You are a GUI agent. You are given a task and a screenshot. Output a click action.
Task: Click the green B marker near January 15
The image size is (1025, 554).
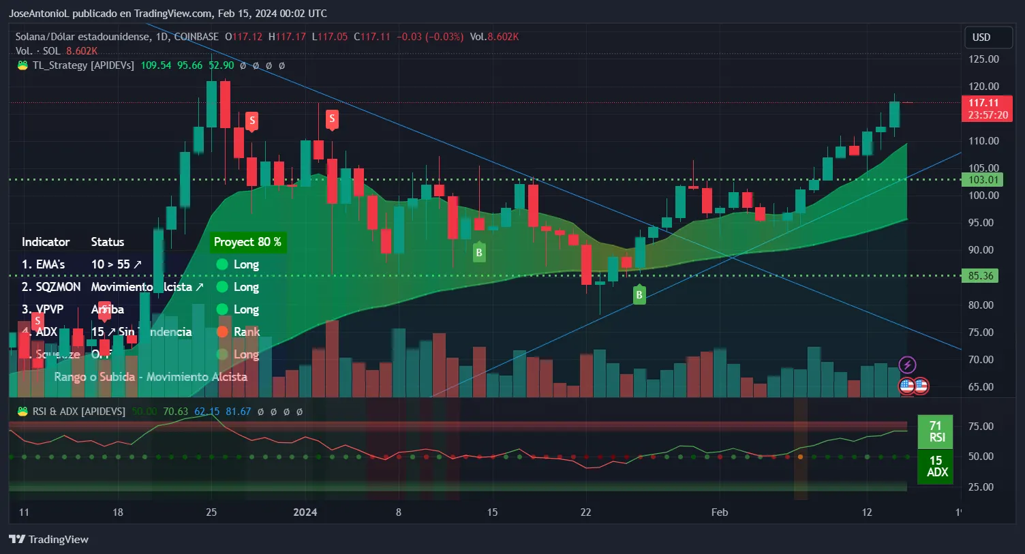coord(479,253)
